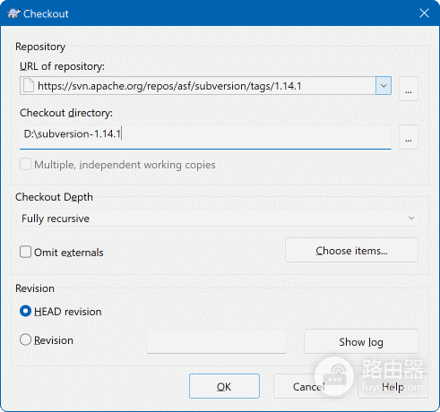The image size is (440, 412).
Task: Open the repository URL browse ellipsis button
Action: click(x=409, y=89)
